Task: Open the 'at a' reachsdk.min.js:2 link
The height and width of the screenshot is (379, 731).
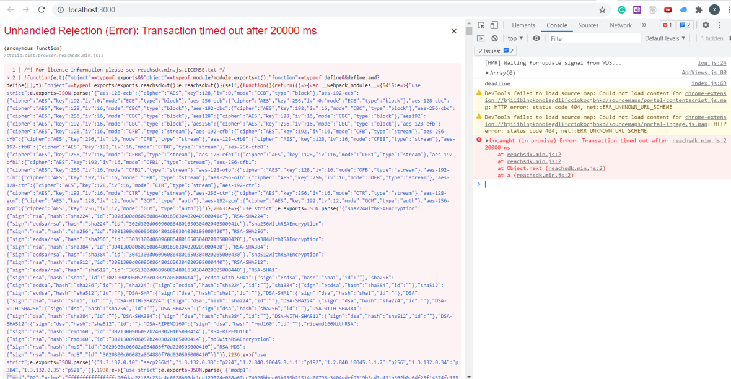Action: [543, 176]
